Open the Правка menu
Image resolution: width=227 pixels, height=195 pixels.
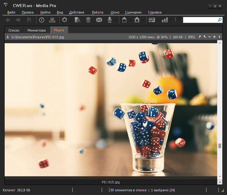pyautogui.click(x=28, y=13)
